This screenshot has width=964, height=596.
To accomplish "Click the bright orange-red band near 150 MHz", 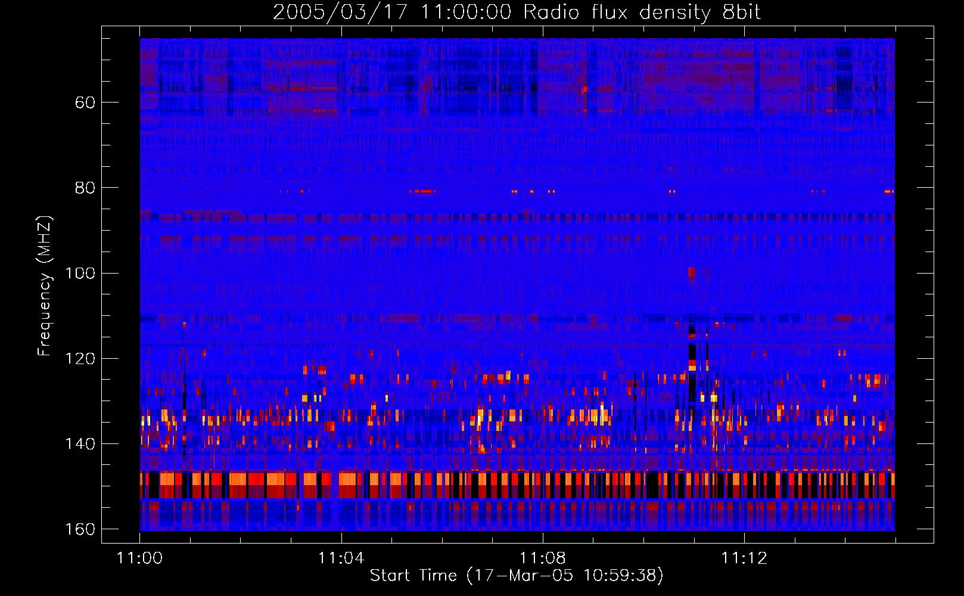I will click(x=517, y=484).
